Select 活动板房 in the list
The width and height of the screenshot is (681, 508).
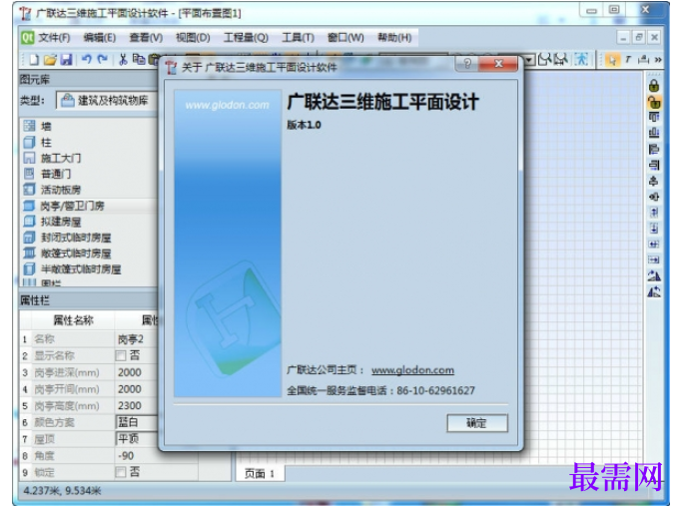tap(89, 190)
